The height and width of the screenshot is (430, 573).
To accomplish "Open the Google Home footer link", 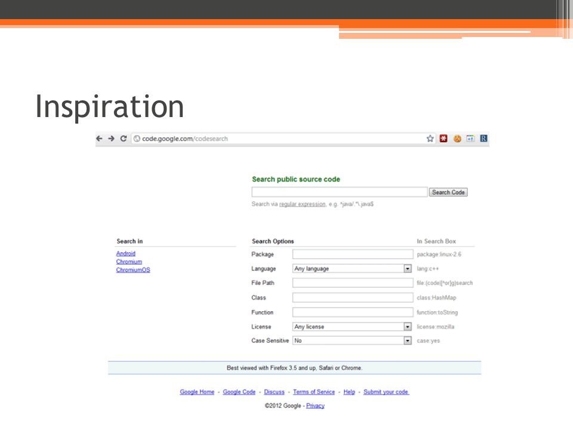I will [x=197, y=392].
